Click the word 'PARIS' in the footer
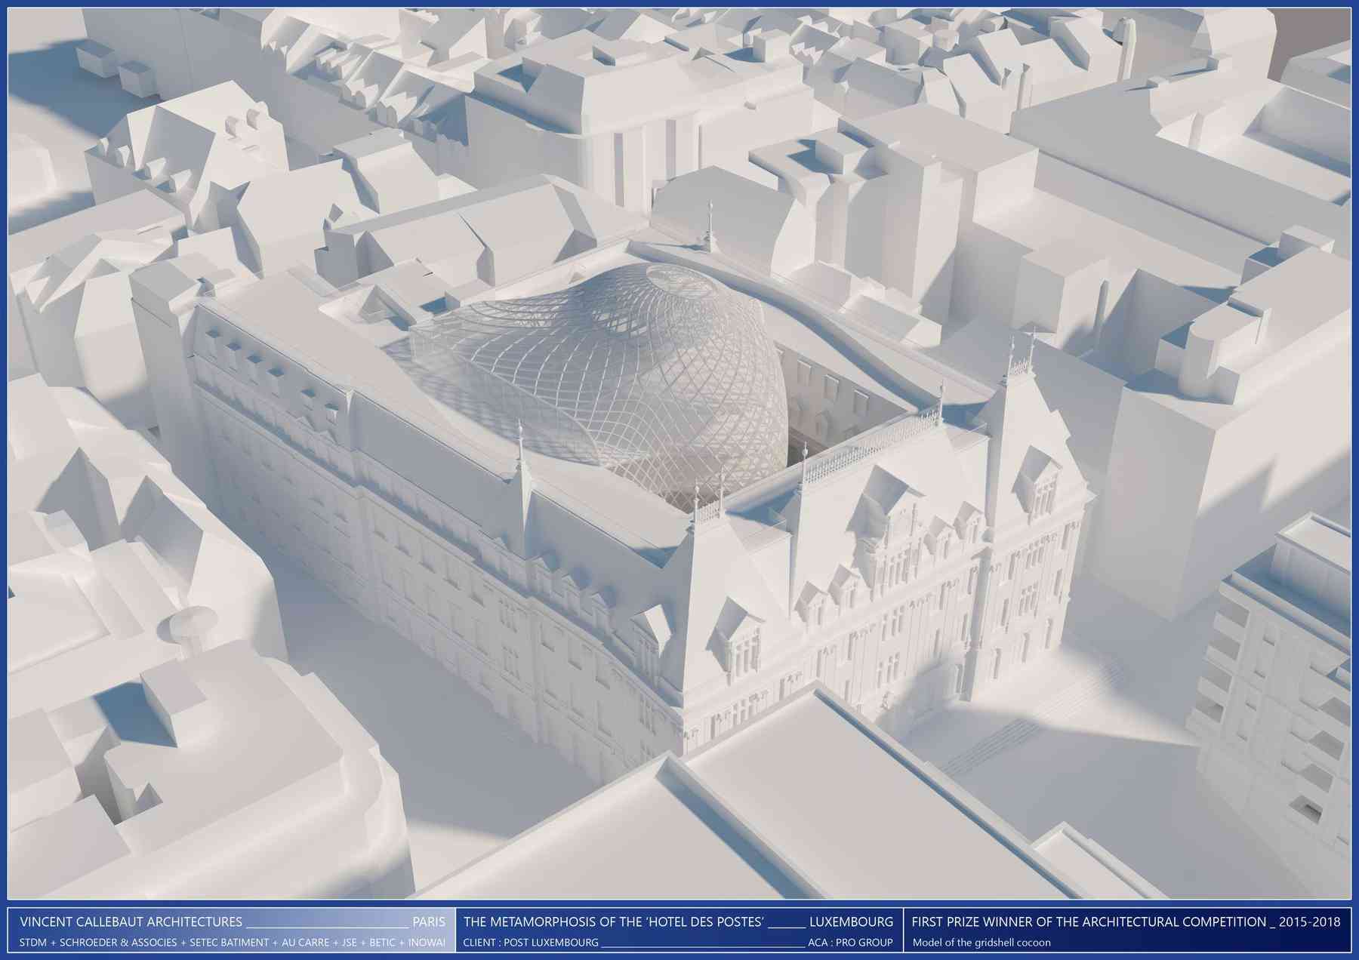The image size is (1359, 960). (429, 922)
